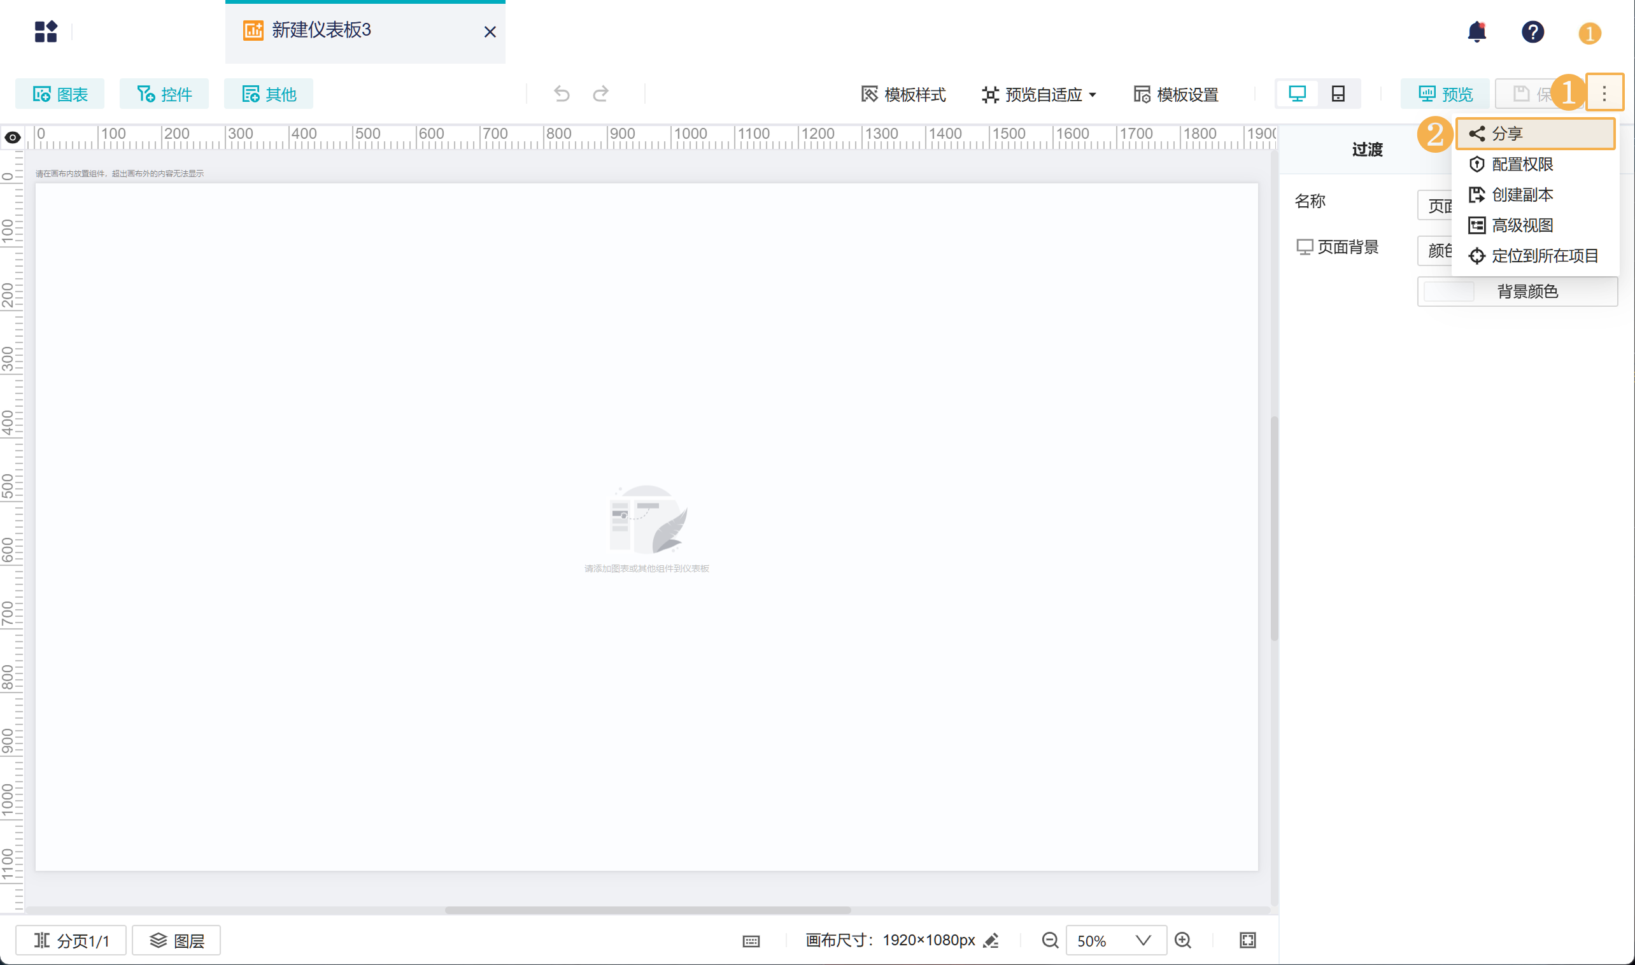
Task: Open the keyboard shortcuts icon
Action: [x=751, y=941]
